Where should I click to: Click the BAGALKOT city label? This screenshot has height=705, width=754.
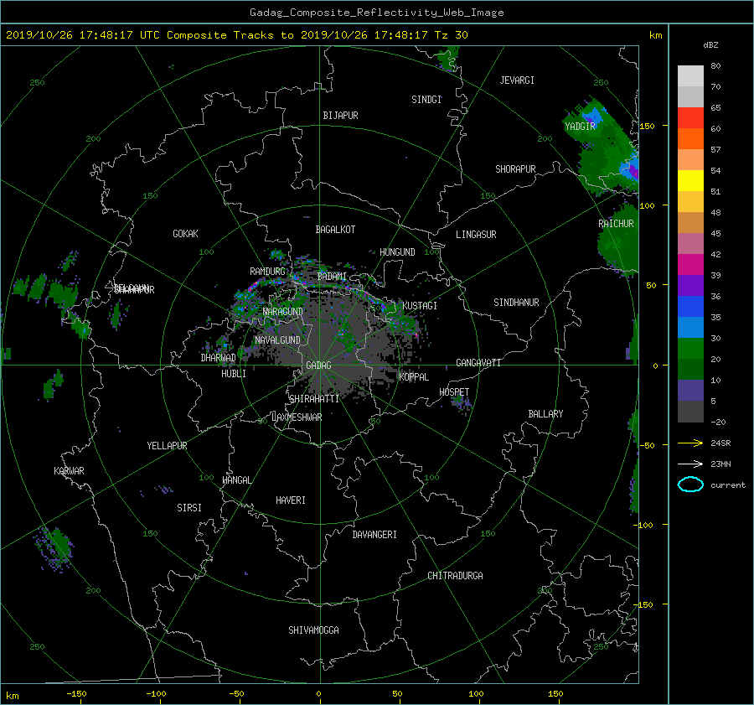[335, 230]
